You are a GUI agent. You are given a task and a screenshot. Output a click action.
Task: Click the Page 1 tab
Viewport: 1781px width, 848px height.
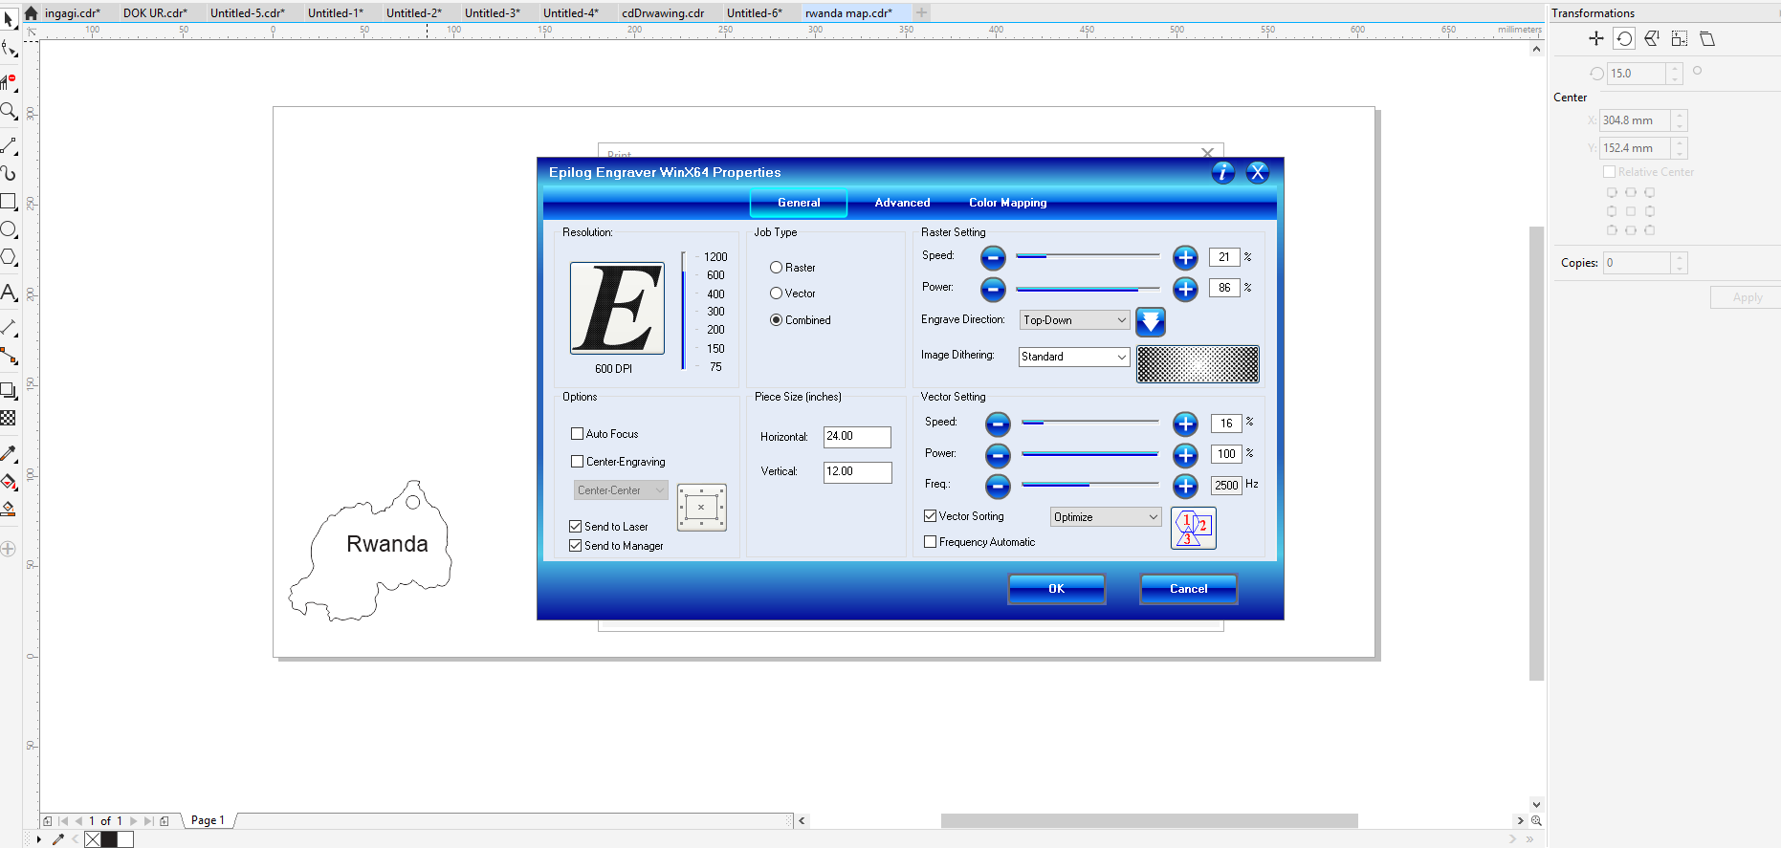[208, 820]
